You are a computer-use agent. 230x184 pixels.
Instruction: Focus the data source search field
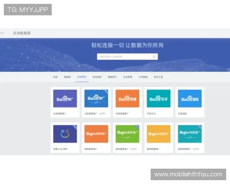tap(127, 57)
